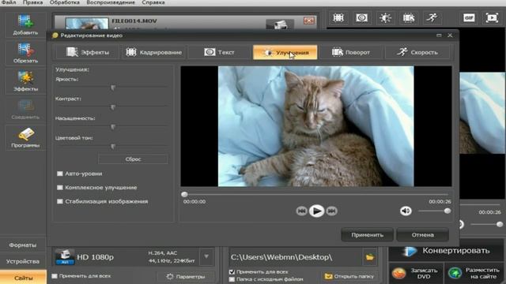Switch to the Текст tab
The image size is (506, 284).
tap(220, 52)
